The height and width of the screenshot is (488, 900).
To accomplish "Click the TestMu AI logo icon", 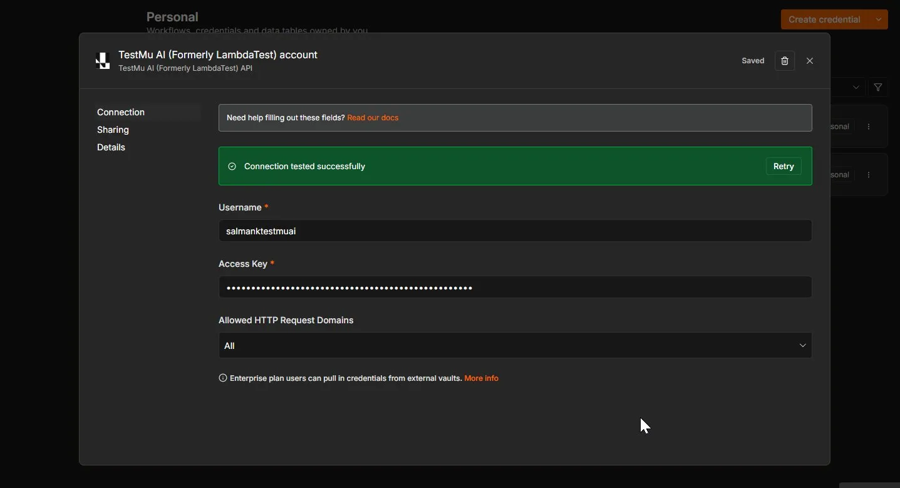I will tap(103, 61).
